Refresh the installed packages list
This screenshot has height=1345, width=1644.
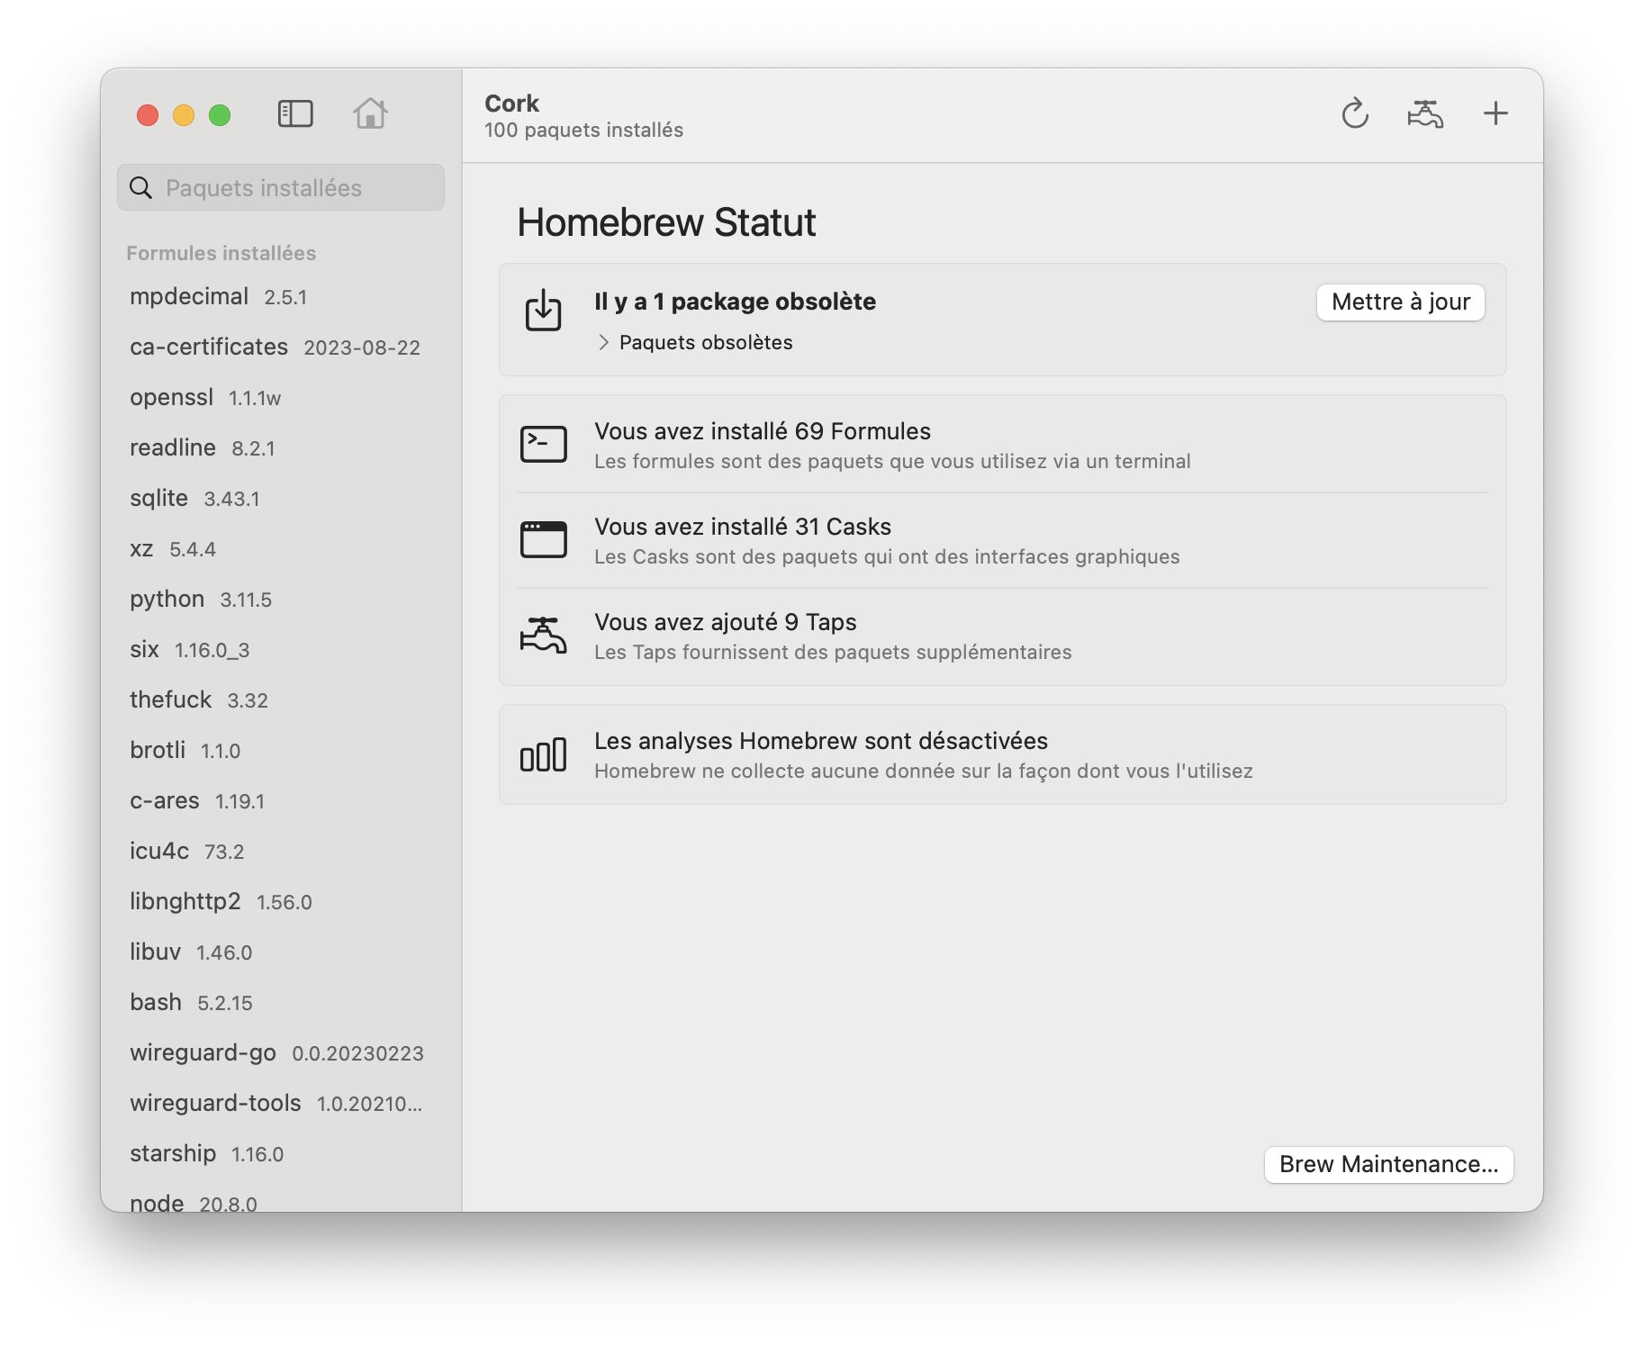1354,114
